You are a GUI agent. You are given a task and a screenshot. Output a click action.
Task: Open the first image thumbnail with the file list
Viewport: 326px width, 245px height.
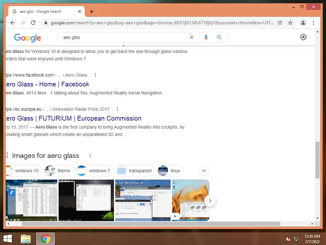coord(32,200)
